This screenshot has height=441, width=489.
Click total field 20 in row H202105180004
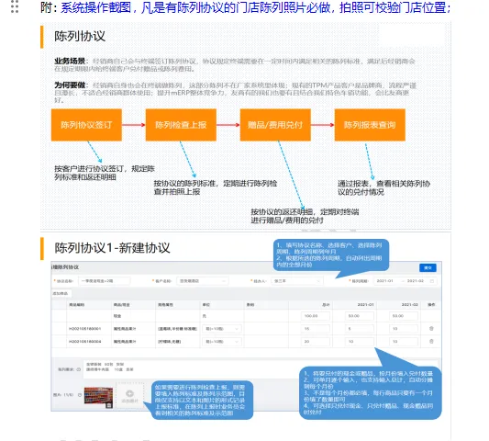[316, 342]
